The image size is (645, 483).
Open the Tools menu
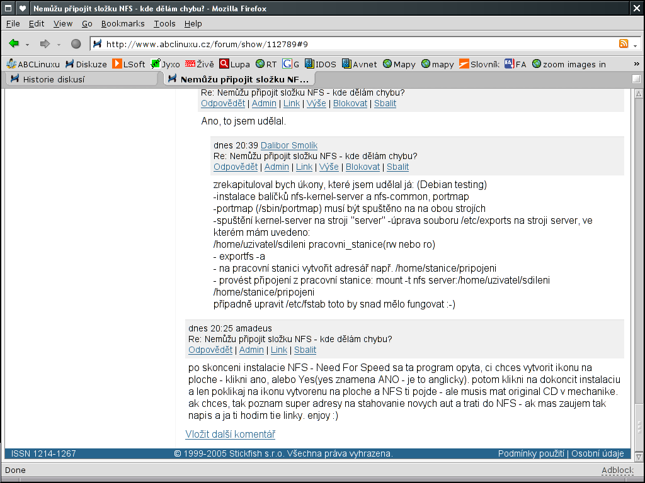point(164,23)
